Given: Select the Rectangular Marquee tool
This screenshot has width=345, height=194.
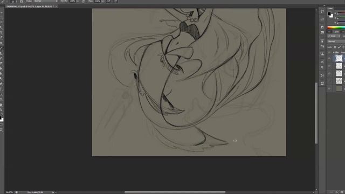Looking at the screenshot, I should pyautogui.click(x=2, y=17).
